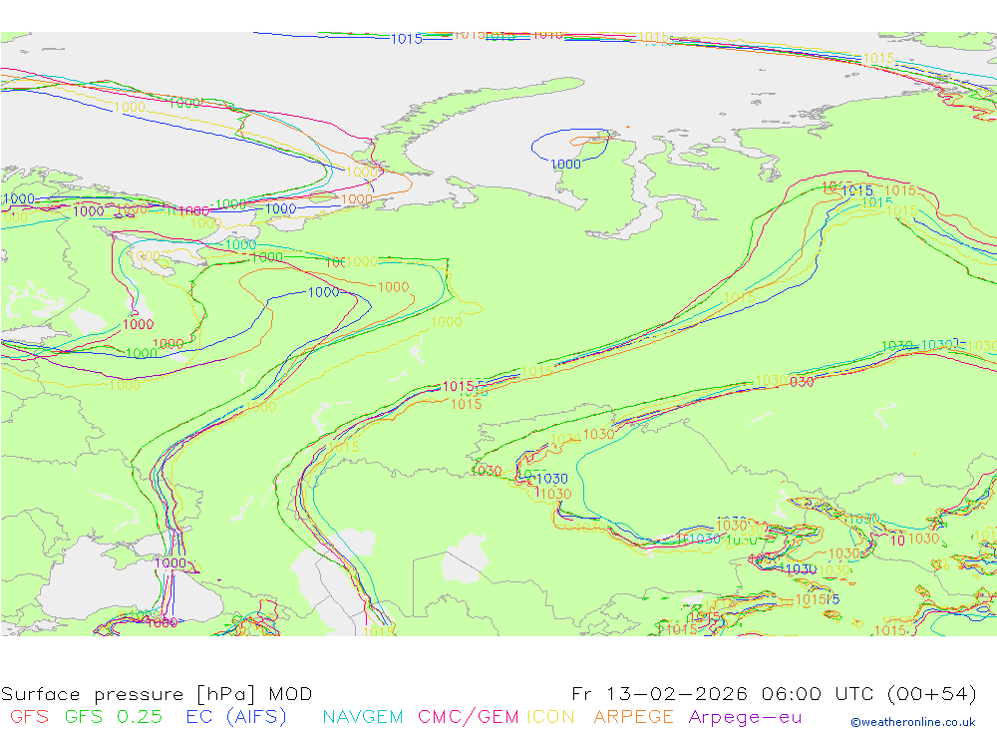Click the weatheronline.co.uk copyright text
Screen dimensions: 997x731
tap(913, 722)
